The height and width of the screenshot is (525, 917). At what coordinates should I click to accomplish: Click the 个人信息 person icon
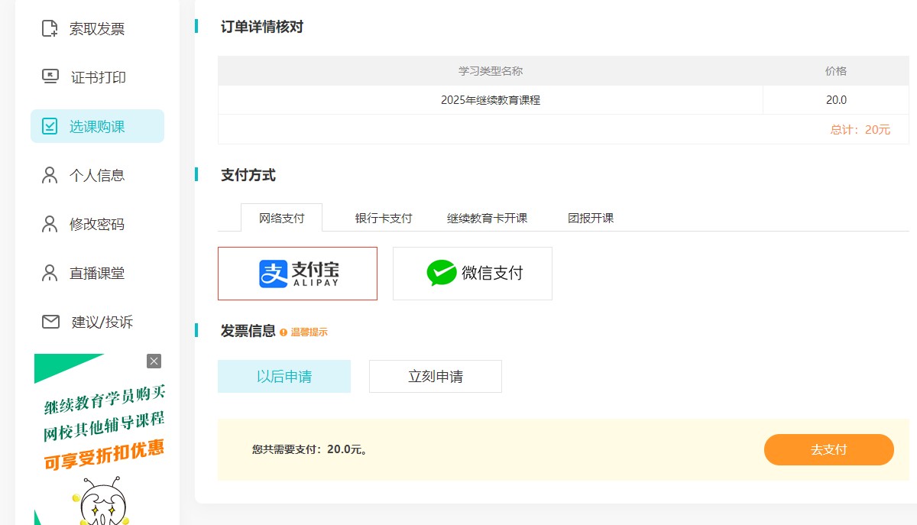click(x=50, y=176)
